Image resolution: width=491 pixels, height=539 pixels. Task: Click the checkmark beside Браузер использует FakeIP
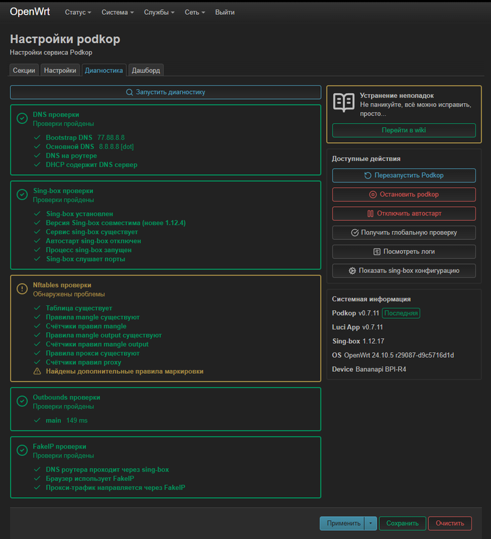pos(37,478)
